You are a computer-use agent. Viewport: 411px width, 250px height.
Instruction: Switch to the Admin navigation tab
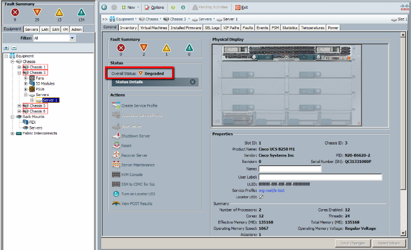77,29
